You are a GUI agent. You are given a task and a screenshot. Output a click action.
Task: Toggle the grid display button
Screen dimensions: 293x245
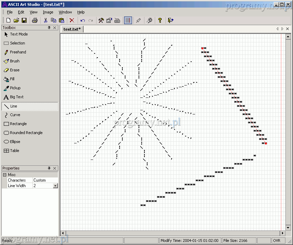coord(128,21)
